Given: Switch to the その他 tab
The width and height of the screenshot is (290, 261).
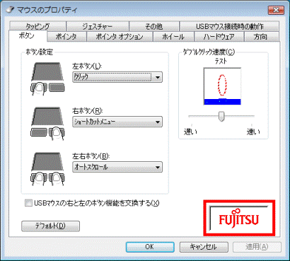Looking at the screenshot, I should click(154, 26).
